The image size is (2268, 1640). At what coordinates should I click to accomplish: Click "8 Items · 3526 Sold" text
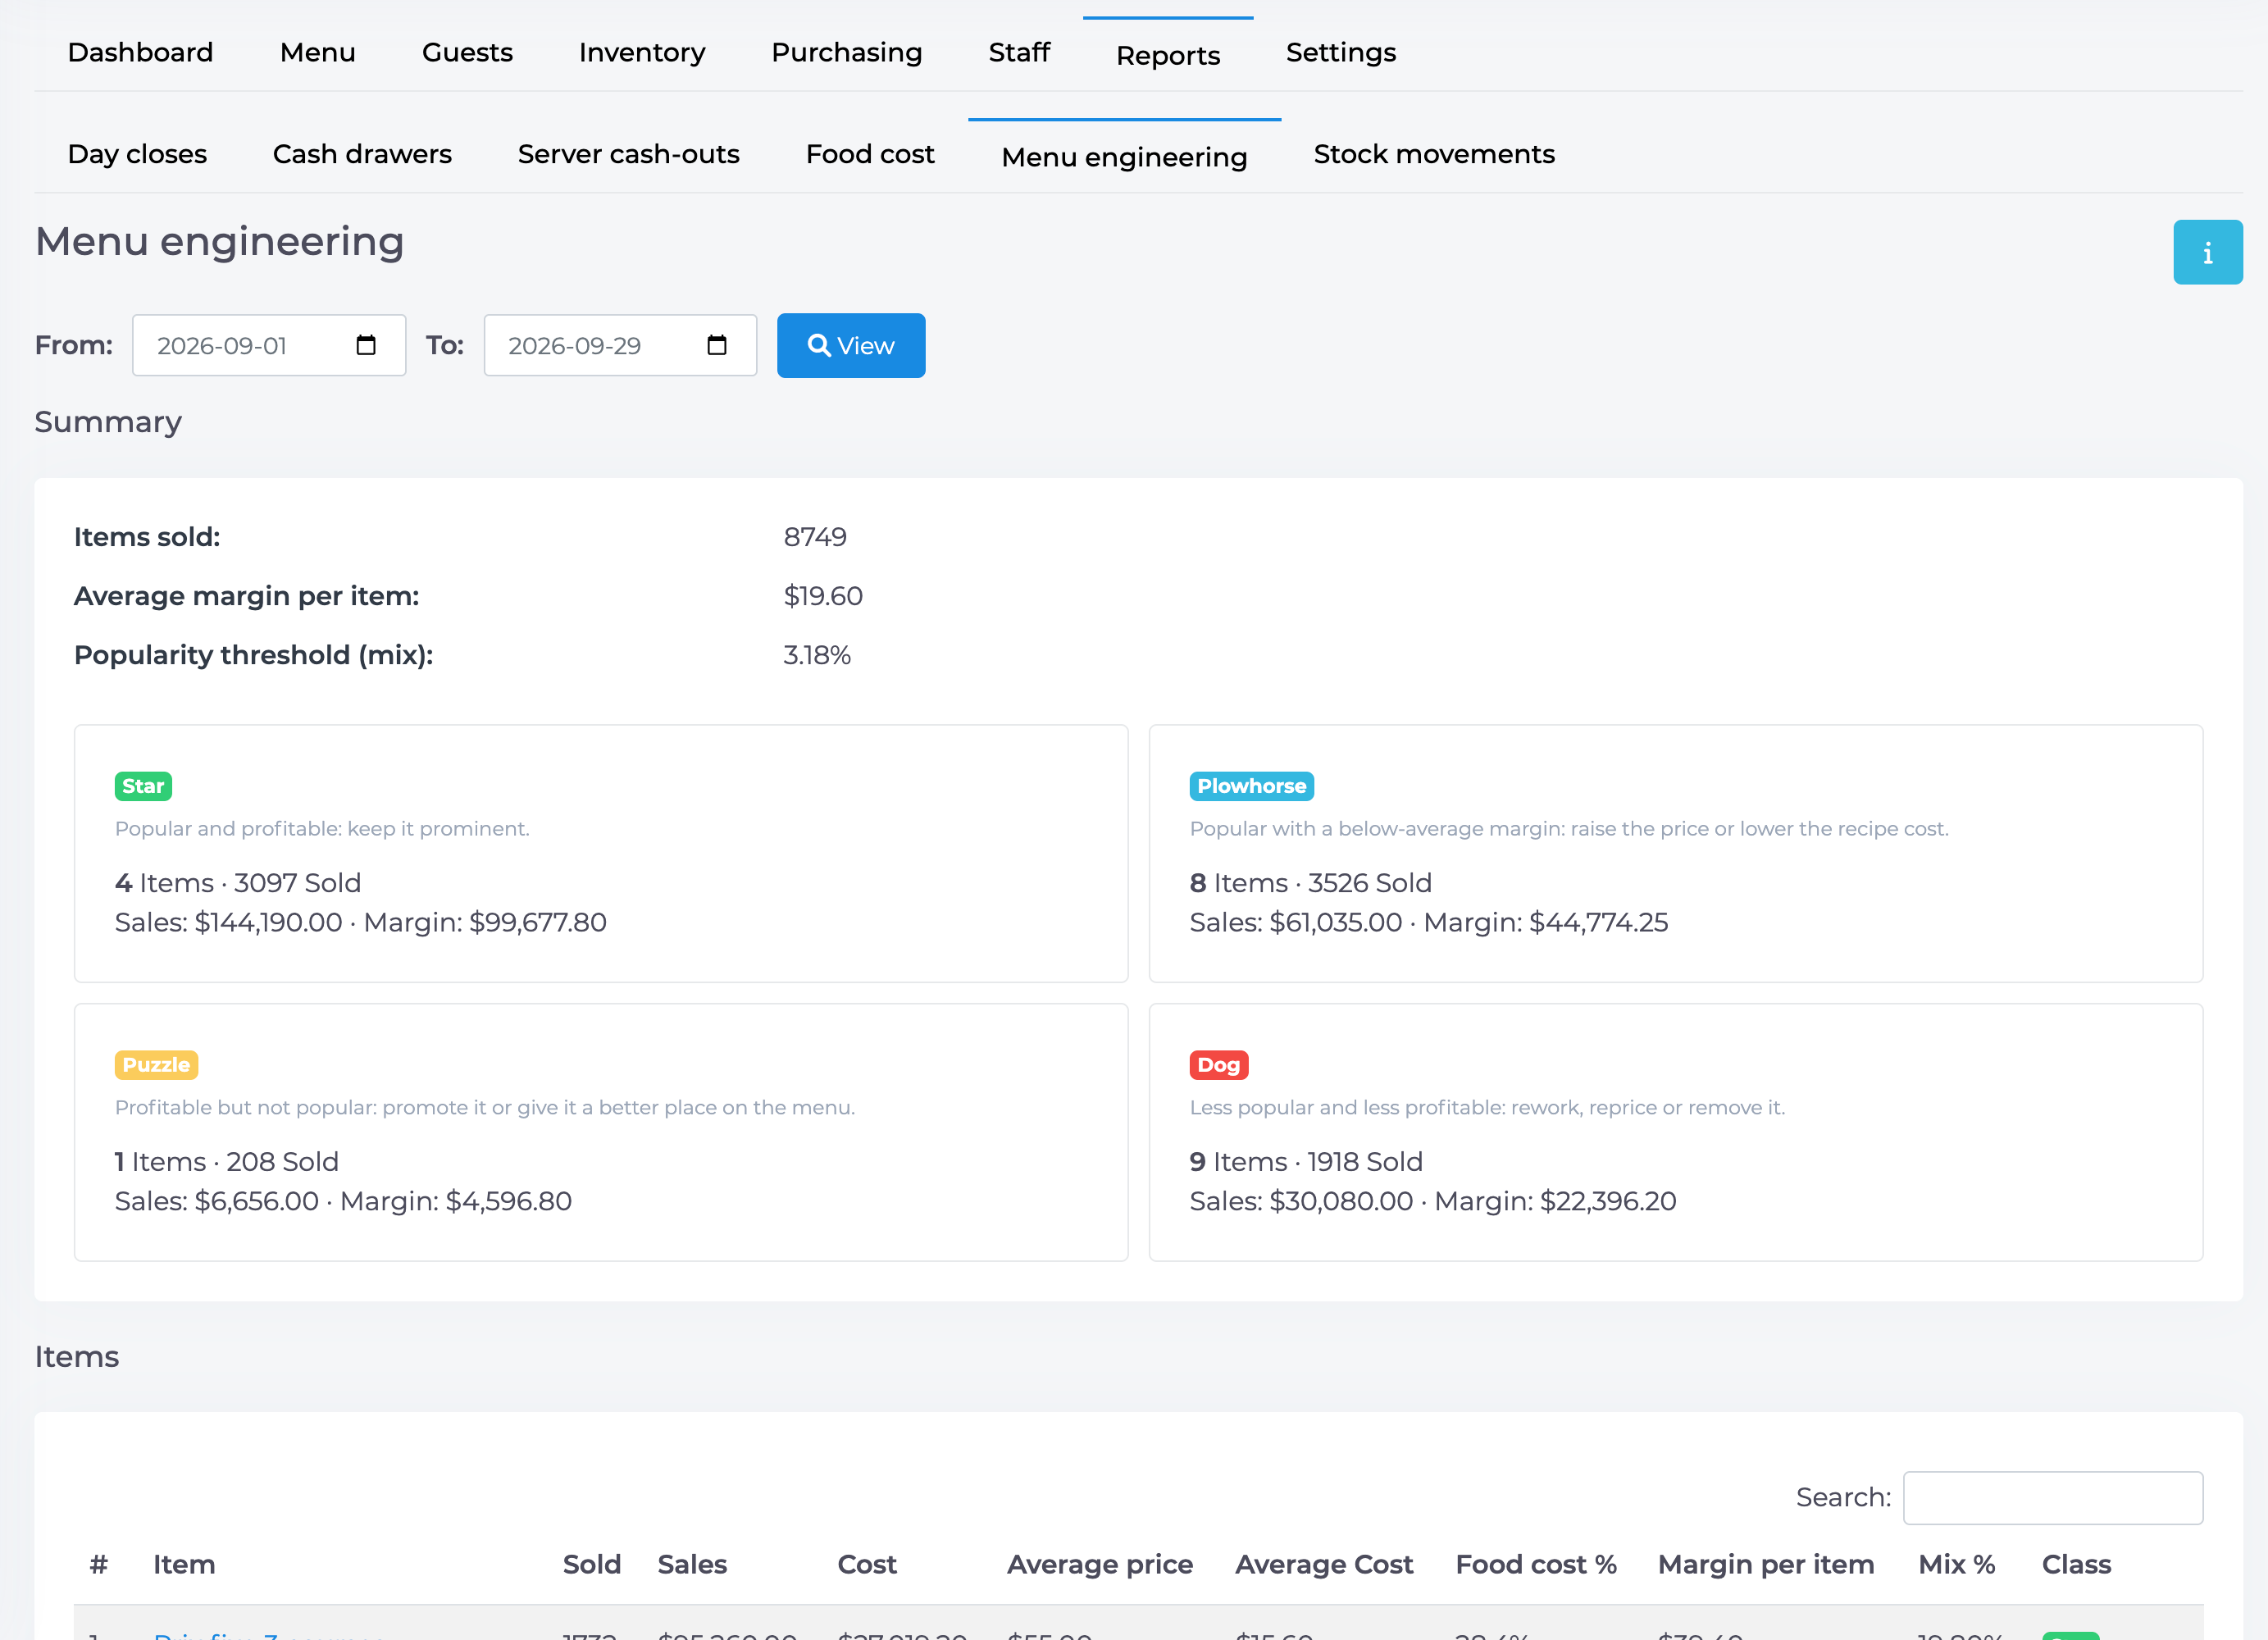pos(1311,883)
